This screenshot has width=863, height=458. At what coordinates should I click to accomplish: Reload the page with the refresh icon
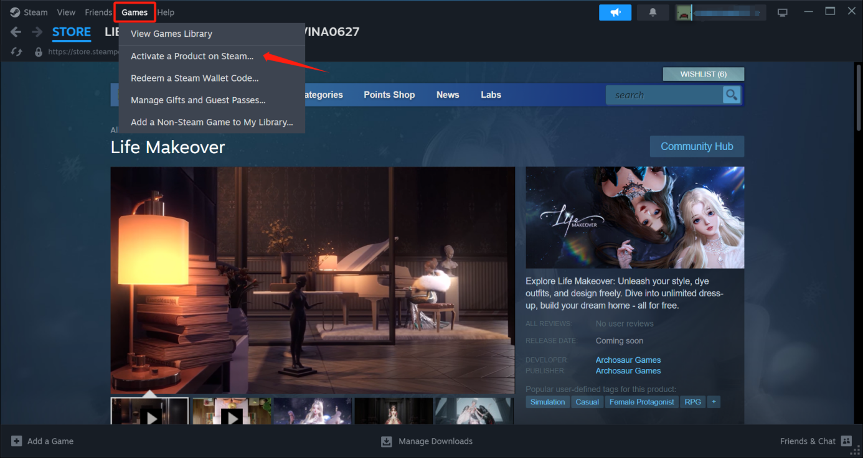click(x=17, y=52)
